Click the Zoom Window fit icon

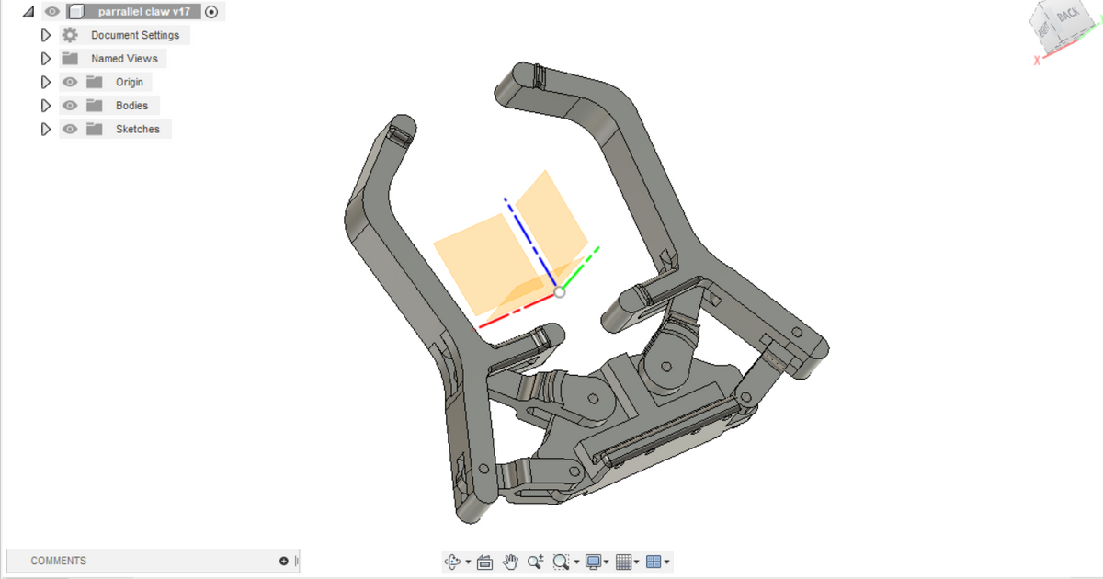coord(561,562)
